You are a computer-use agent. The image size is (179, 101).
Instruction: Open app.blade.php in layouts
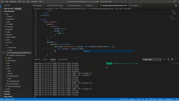click(x=13, y=76)
